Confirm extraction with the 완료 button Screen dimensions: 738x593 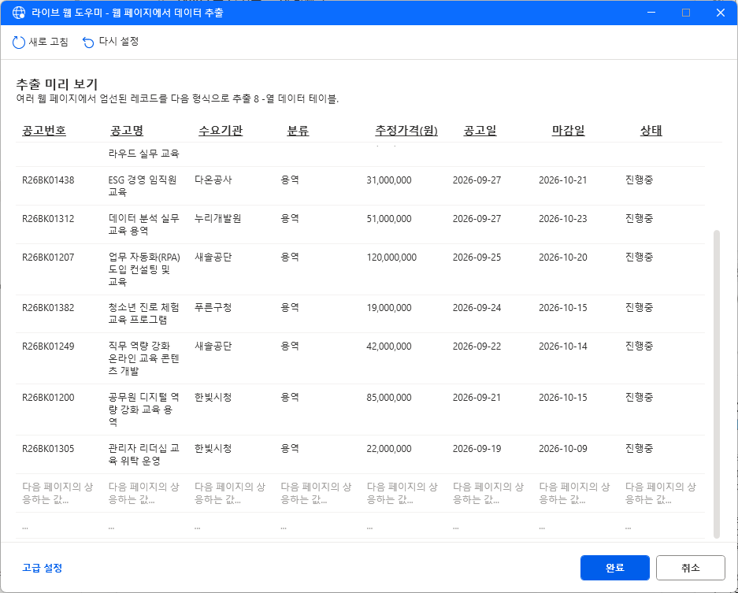[x=614, y=568]
